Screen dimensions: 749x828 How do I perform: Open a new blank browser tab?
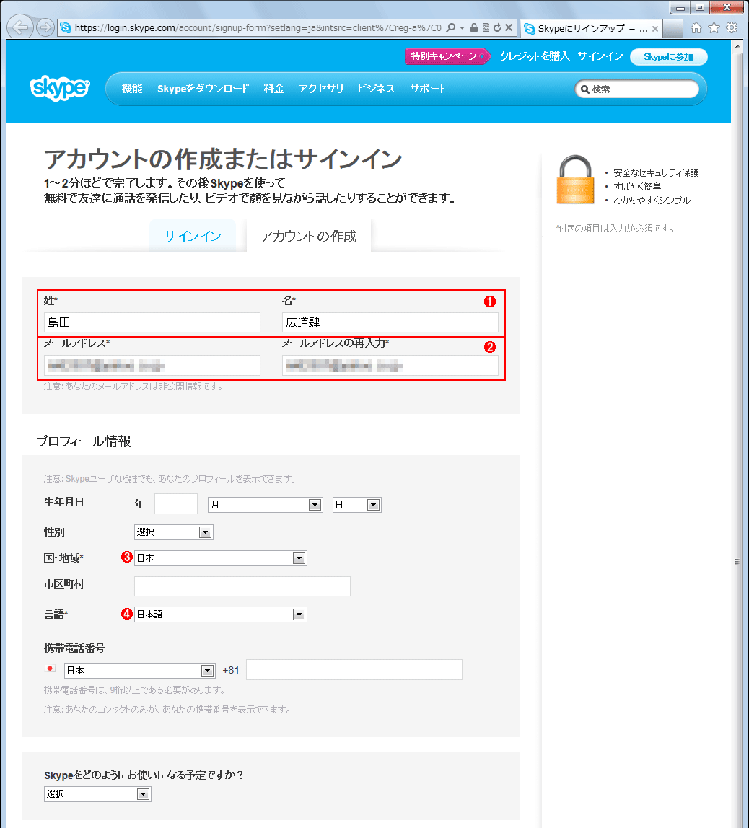pyautogui.click(x=673, y=29)
